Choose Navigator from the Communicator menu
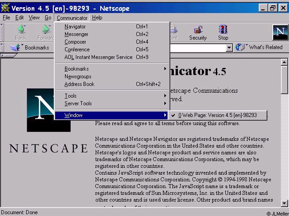The height and width of the screenshot is (216, 289). coord(112,27)
